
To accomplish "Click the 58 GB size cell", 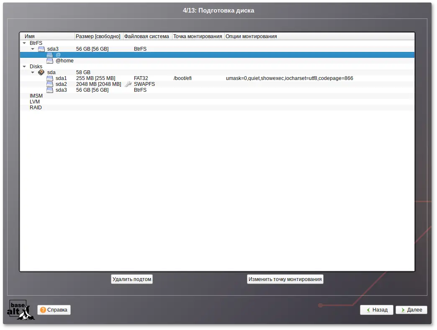I will tap(83, 72).
